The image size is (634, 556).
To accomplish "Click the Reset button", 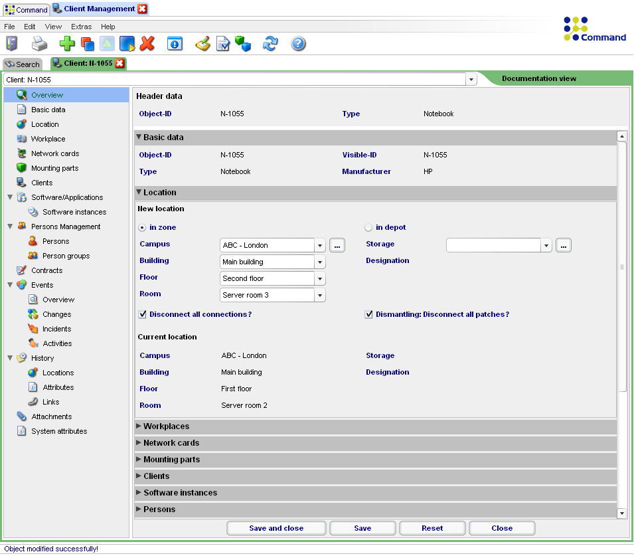I will tap(432, 528).
